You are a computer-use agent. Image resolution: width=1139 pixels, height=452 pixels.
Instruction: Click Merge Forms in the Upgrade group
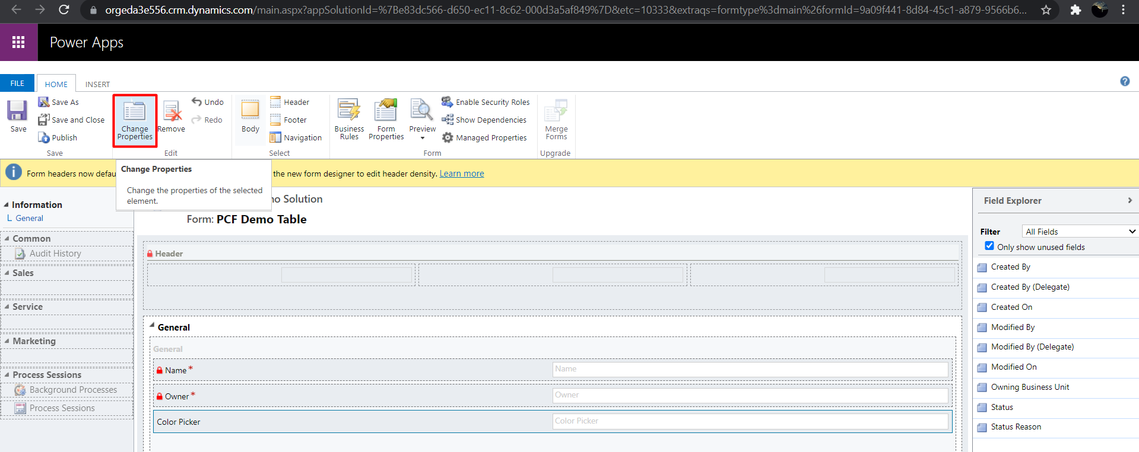click(556, 120)
